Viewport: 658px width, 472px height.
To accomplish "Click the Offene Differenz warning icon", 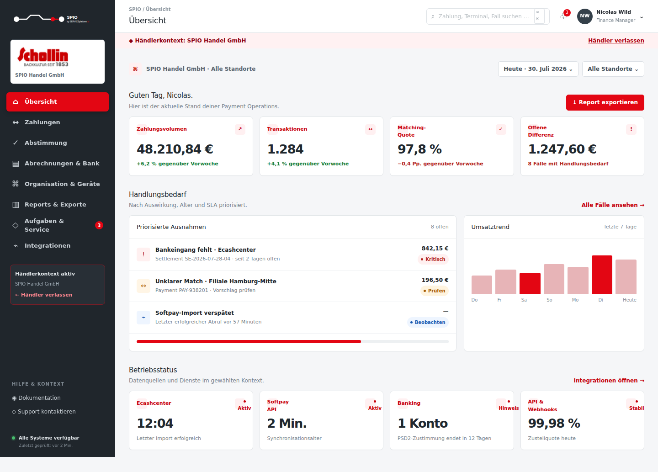I will [x=631, y=129].
